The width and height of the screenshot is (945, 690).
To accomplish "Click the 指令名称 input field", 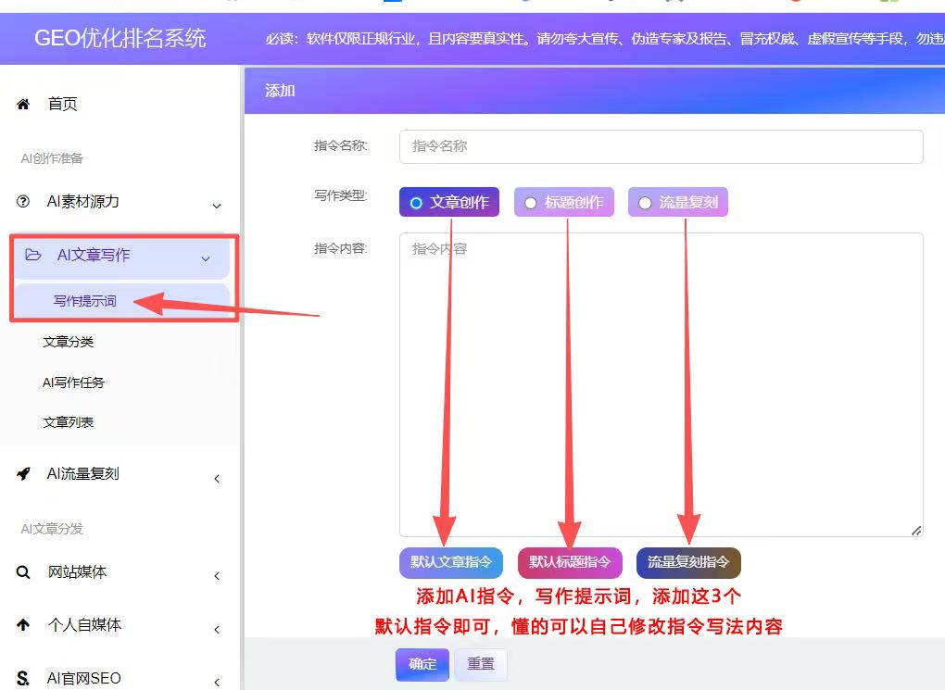I will click(661, 146).
